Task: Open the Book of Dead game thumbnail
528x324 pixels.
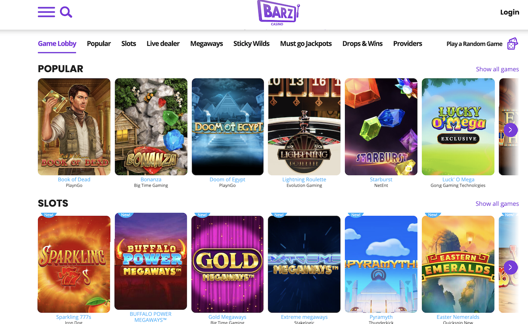Action: tap(74, 127)
